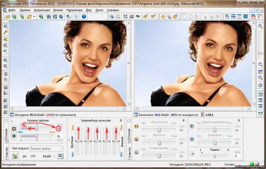Select the rectangular selection tool
Image resolution: width=266 pixels, height=169 pixels.
point(185,16)
